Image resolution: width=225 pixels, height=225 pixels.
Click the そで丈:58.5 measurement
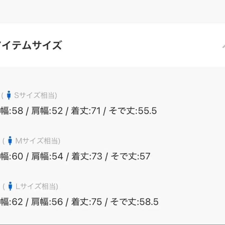(x=134, y=202)
